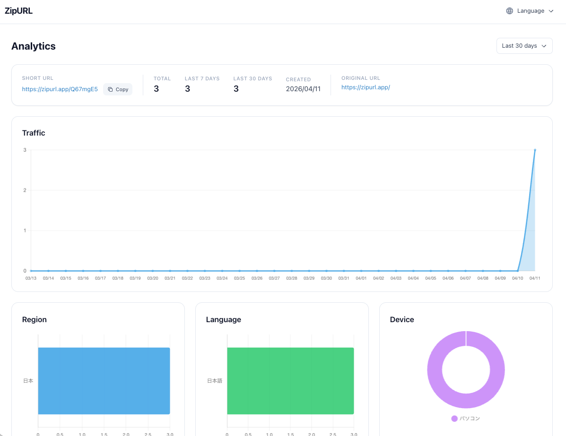Click the ORIGINAL URL label
This screenshot has width=566, height=436.
coord(361,78)
